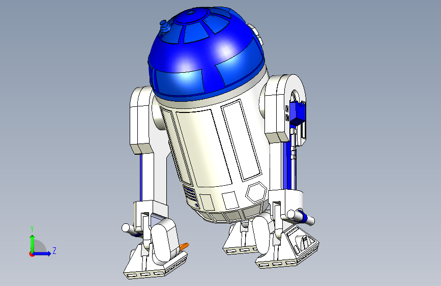The height and width of the screenshot is (286, 441).
Task: Select the blue box inside the right shoulder
Action: [298, 113]
